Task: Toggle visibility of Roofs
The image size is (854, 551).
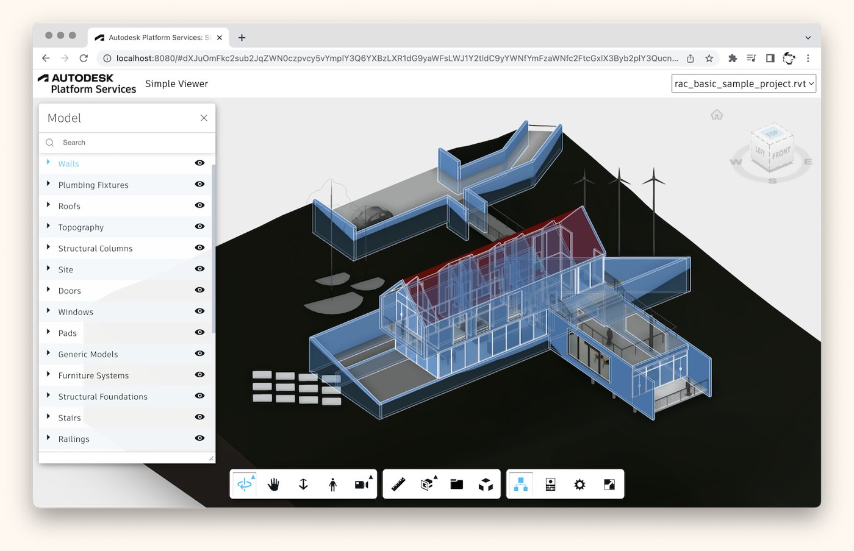Action: pyautogui.click(x=199, y=205)
